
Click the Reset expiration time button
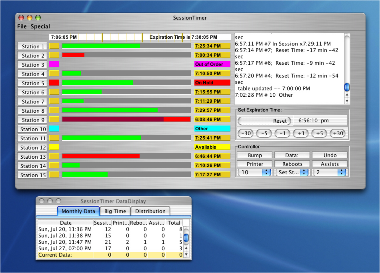pos(264,121)
